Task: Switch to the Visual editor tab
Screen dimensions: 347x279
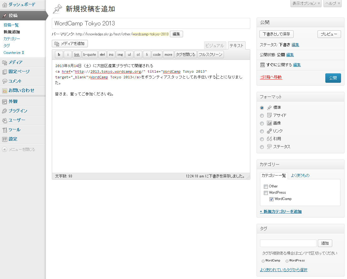Action: pyautogui.click(x=215, y=46)
